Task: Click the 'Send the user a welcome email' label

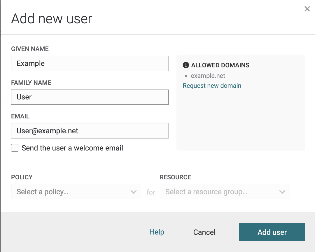Action: 72,148
